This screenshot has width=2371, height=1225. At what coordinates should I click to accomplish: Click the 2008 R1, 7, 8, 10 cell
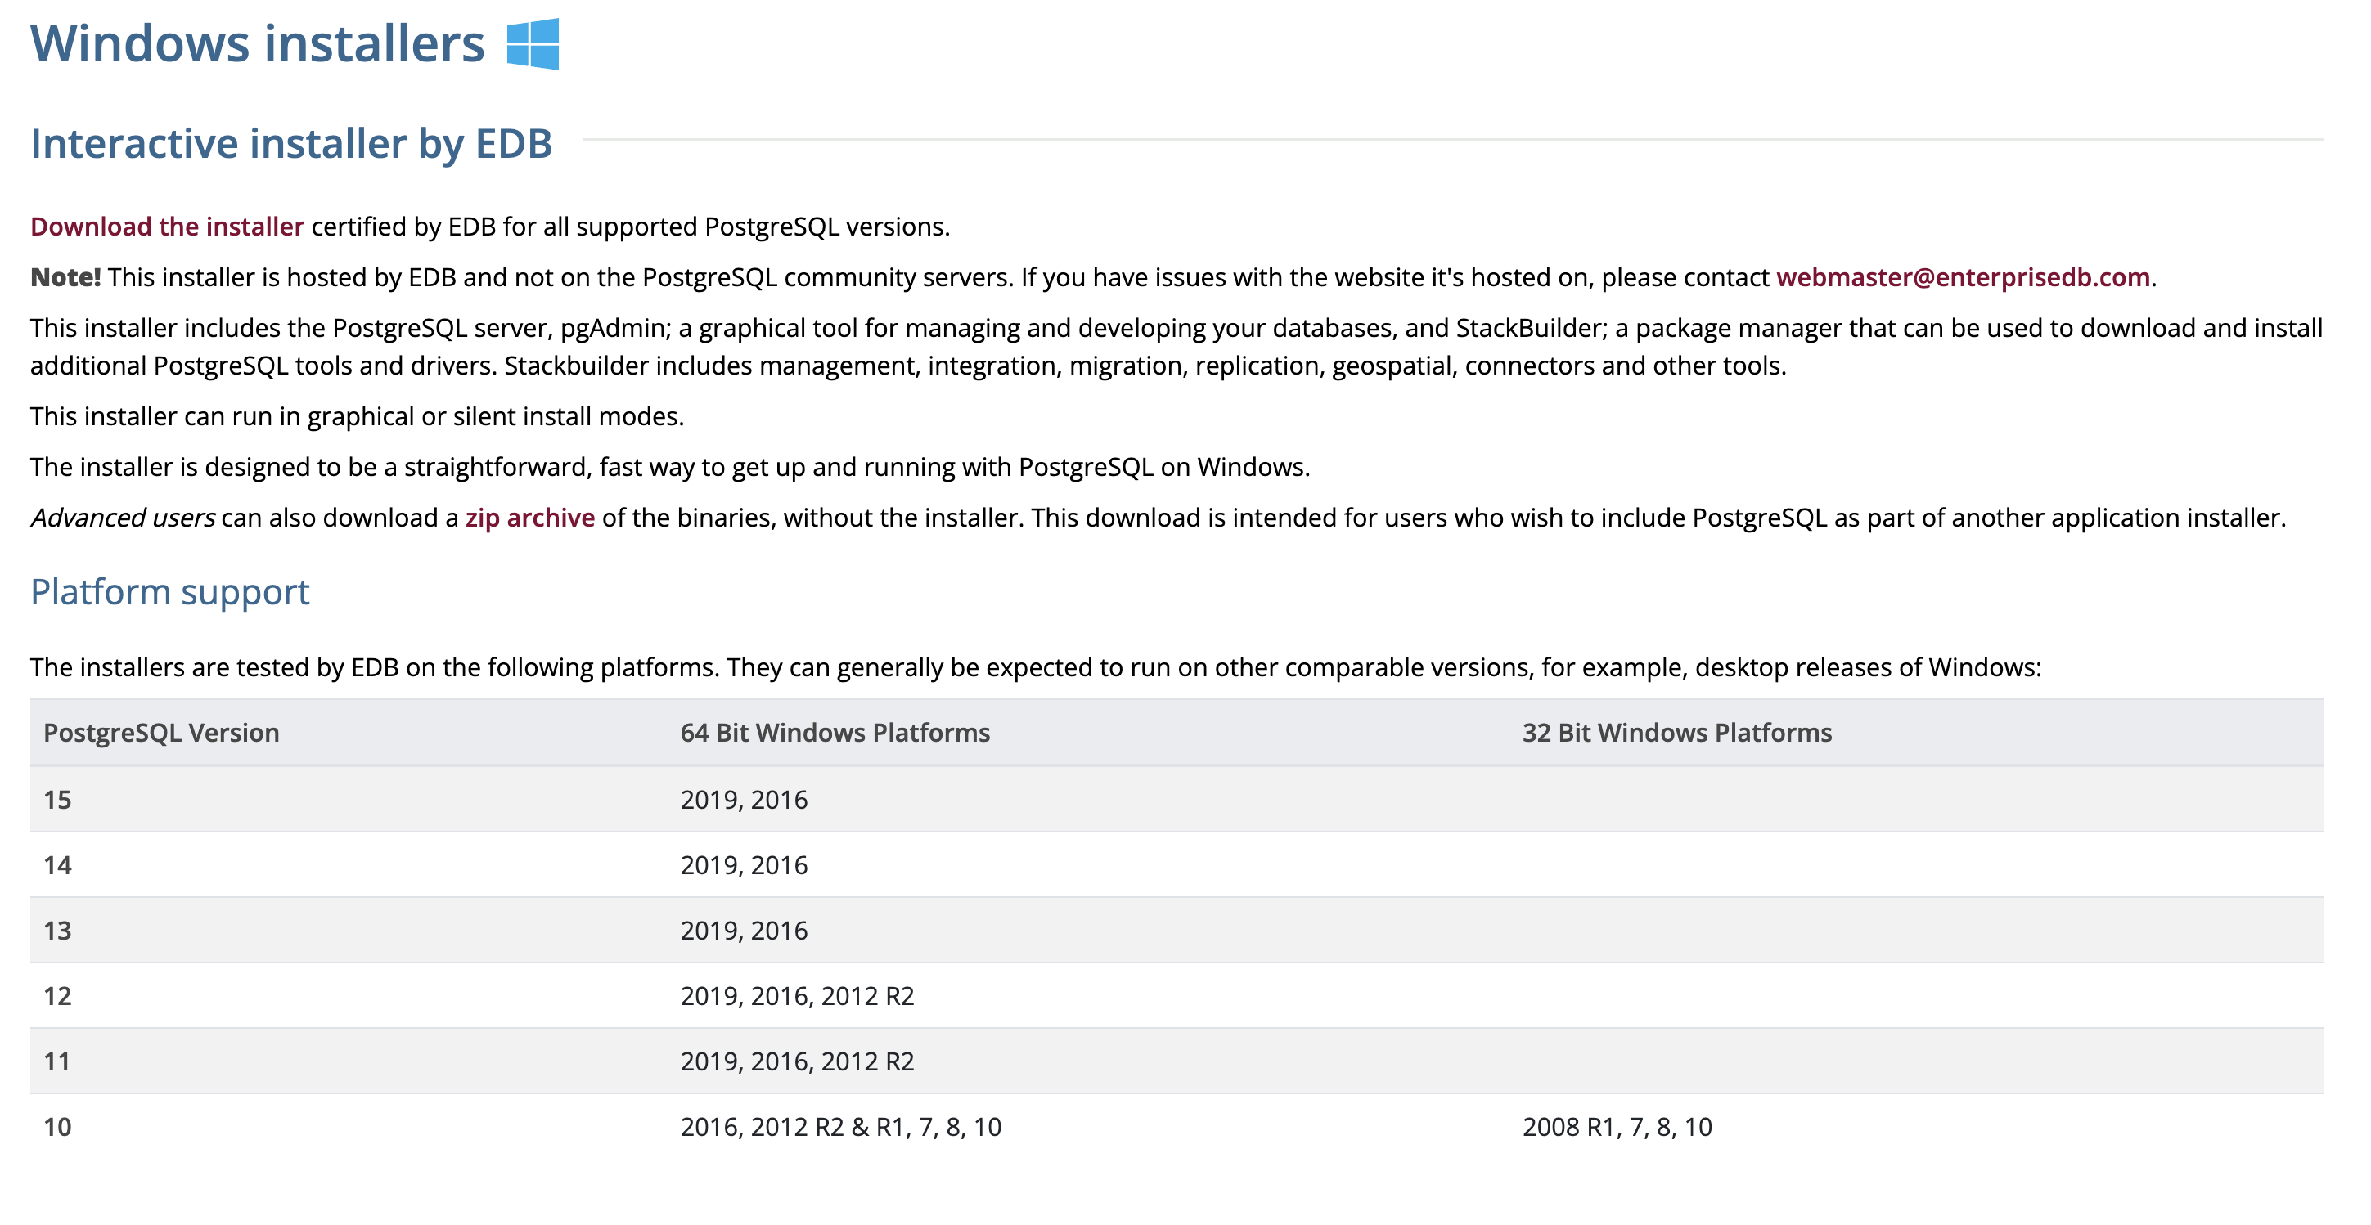[x=1617, y=1127]
